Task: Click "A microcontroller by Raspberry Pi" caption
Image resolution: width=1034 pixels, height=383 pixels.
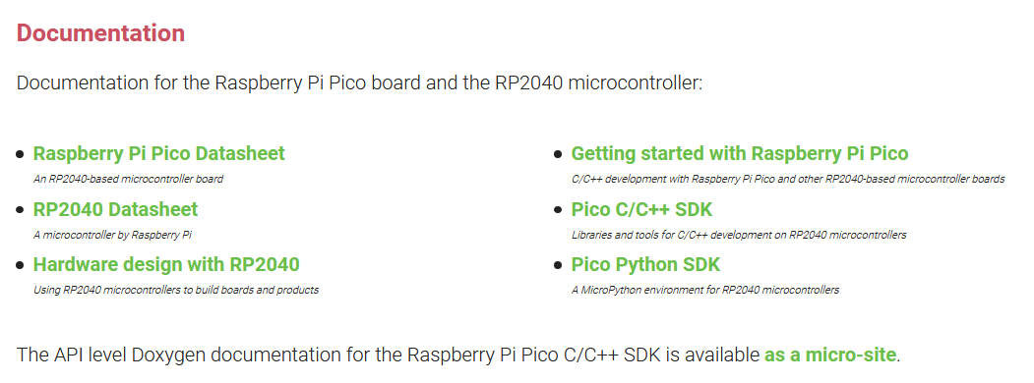Action: click(113, 235)
